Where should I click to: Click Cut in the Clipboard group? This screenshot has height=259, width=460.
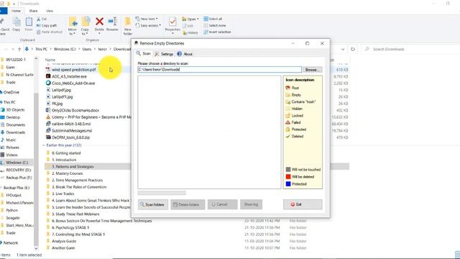click(42, 19)
